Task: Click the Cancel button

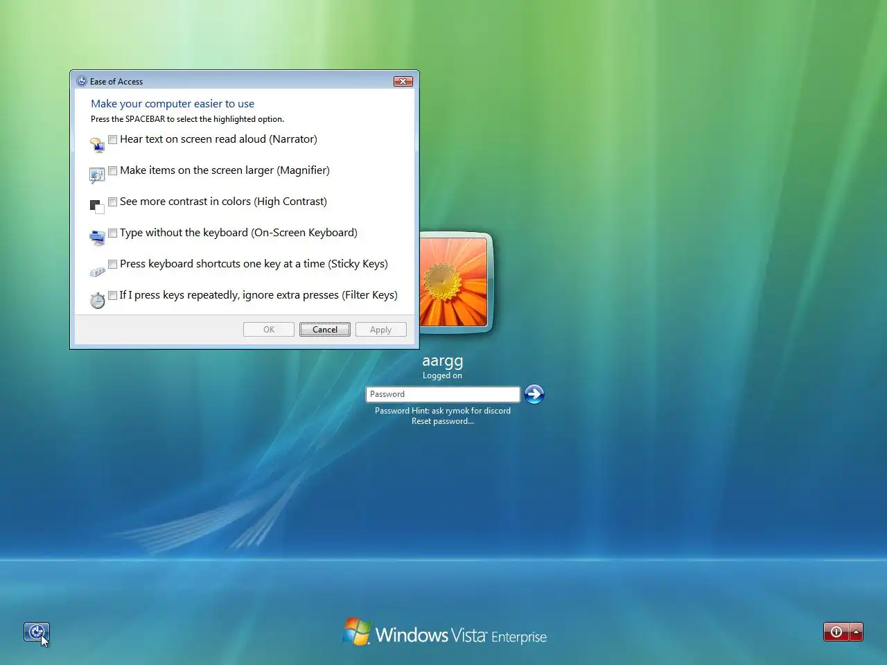Action: click(x=325, y=330)
